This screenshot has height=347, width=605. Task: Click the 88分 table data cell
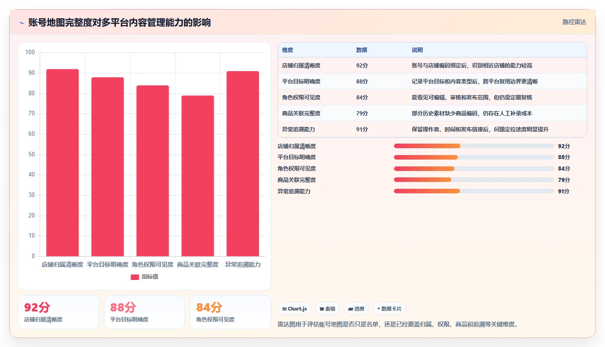point(362,82)
